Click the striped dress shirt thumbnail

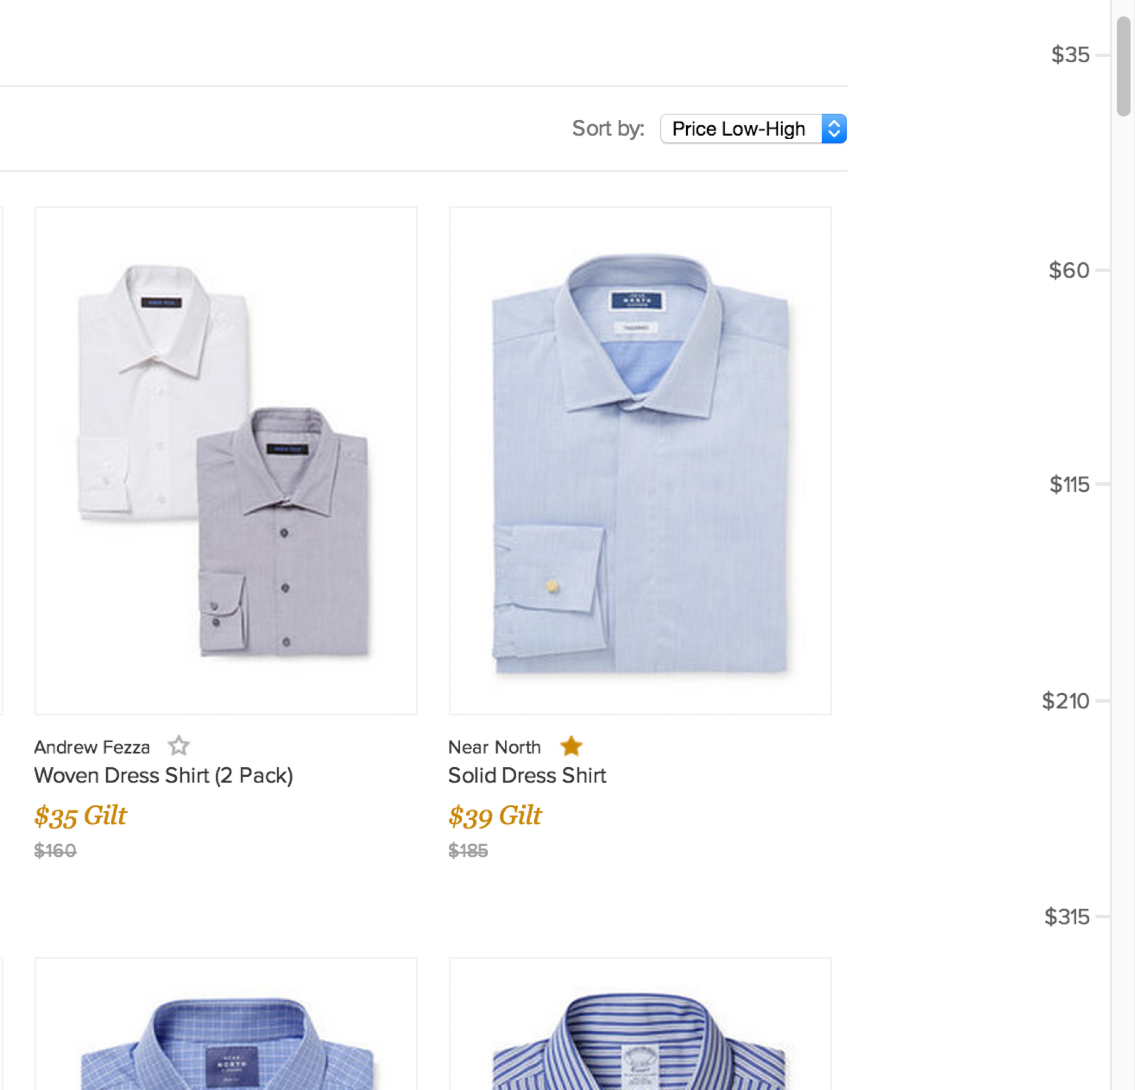pyautogui.click(x=639, y=1037)
